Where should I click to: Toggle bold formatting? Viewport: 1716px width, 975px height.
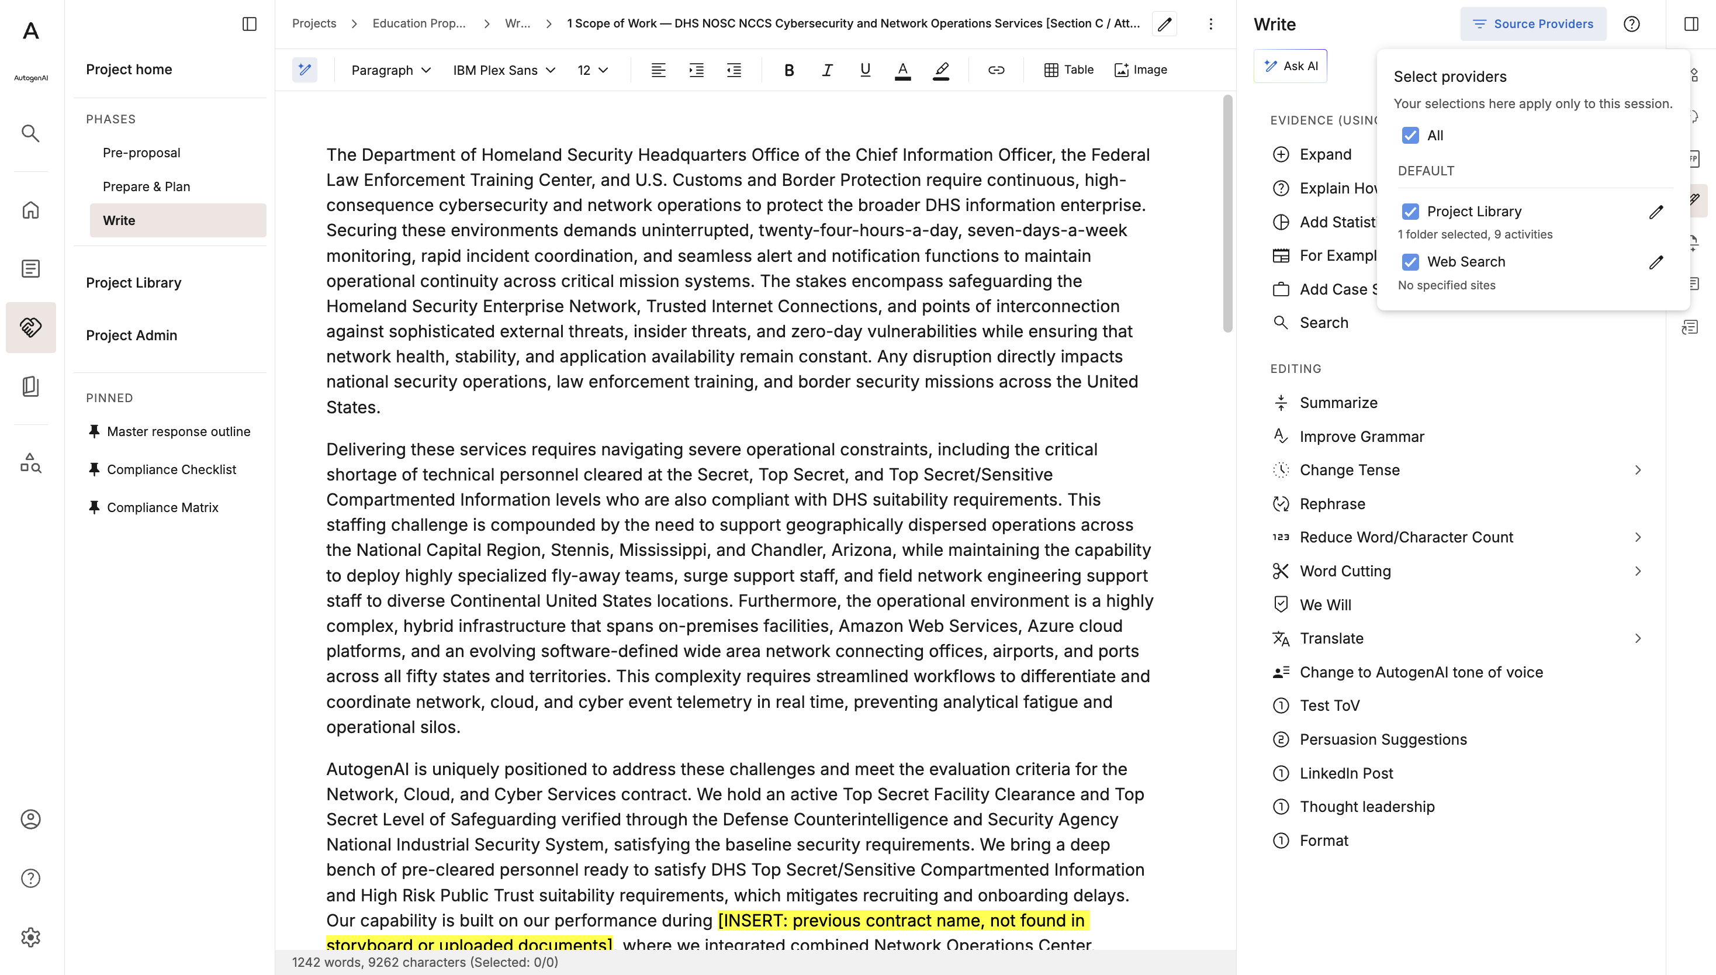point(788,70)
